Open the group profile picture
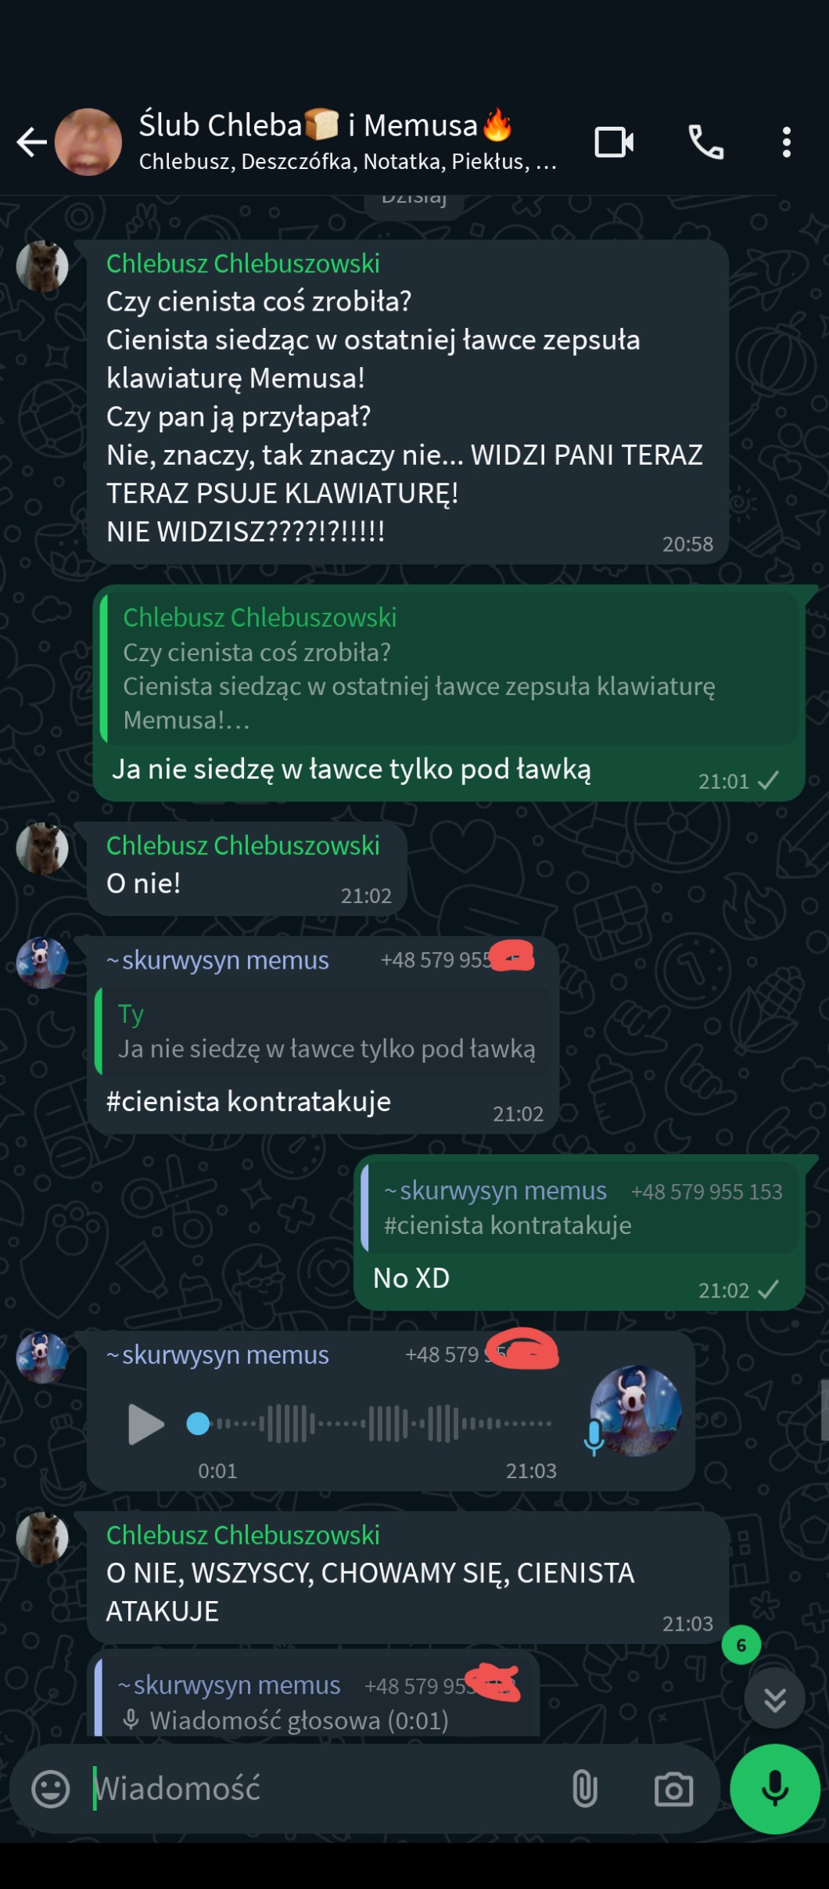This screenshot has height=1889, width=829. [x=88, y=142]
